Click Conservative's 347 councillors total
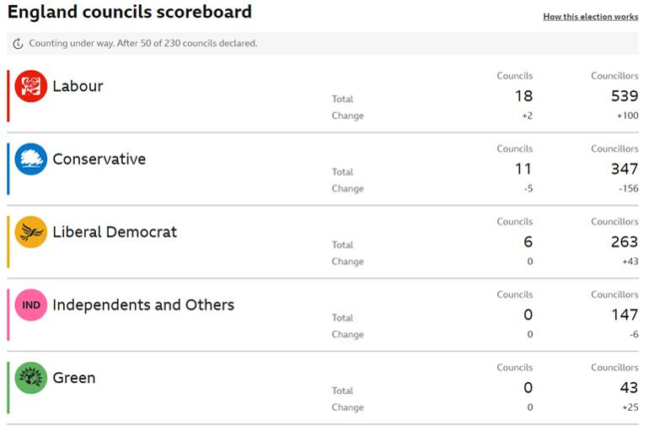Viewport: 649px width, 426px height. pyautogui.click(x=624, y=170)
